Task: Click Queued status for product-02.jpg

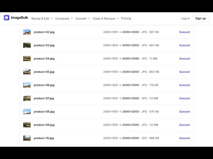Action: 184,32
